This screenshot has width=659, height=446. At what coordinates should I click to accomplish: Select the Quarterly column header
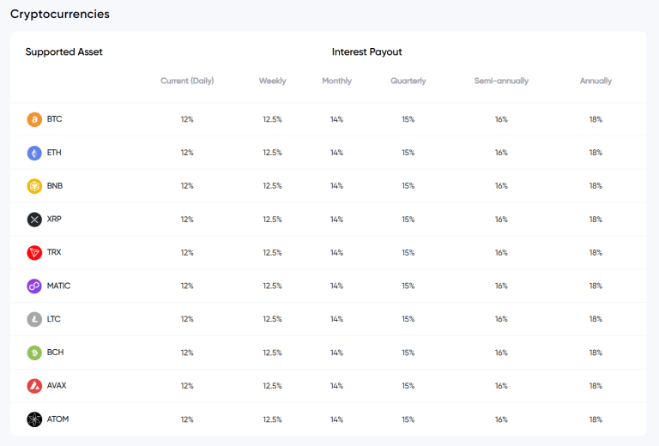[x=408, y=81]
